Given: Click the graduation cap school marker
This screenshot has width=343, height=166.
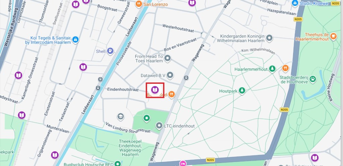Looking at the screenshot, I should tap(121, 116).
